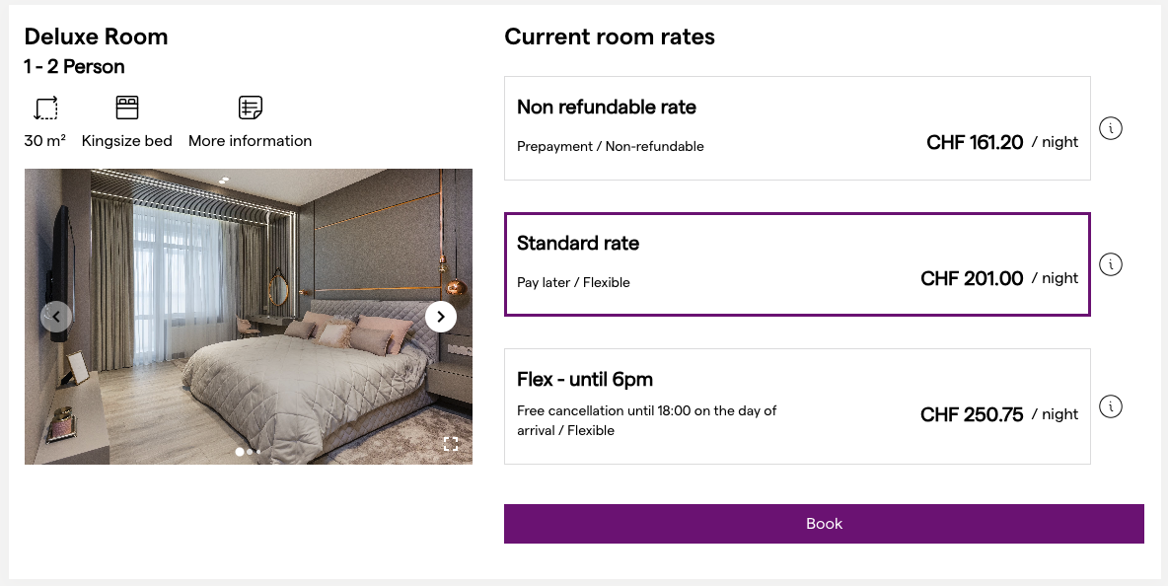Select the Standard rate option
The image size is (1168, 586).
click(x=797, y=264)
